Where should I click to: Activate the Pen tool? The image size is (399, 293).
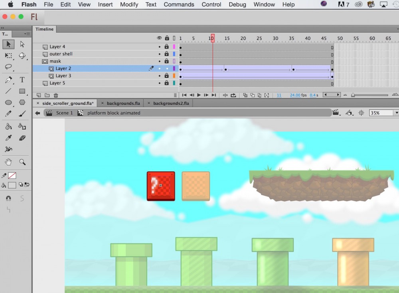(8, 79)
